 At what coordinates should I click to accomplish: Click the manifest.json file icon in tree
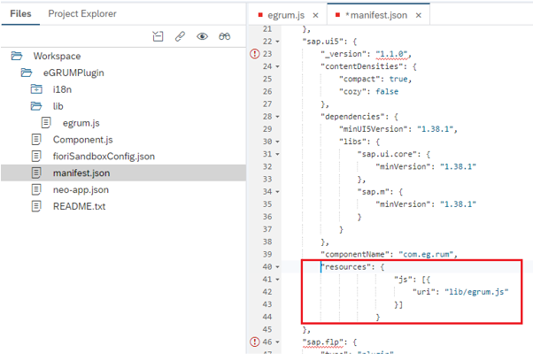pyautogui.click(x=36, y=173)
